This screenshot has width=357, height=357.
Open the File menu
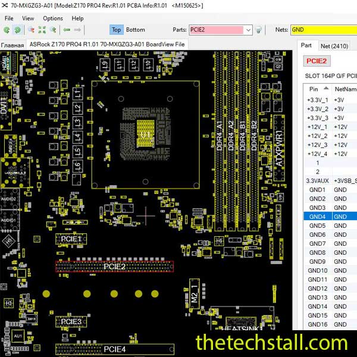coord(9,18)
